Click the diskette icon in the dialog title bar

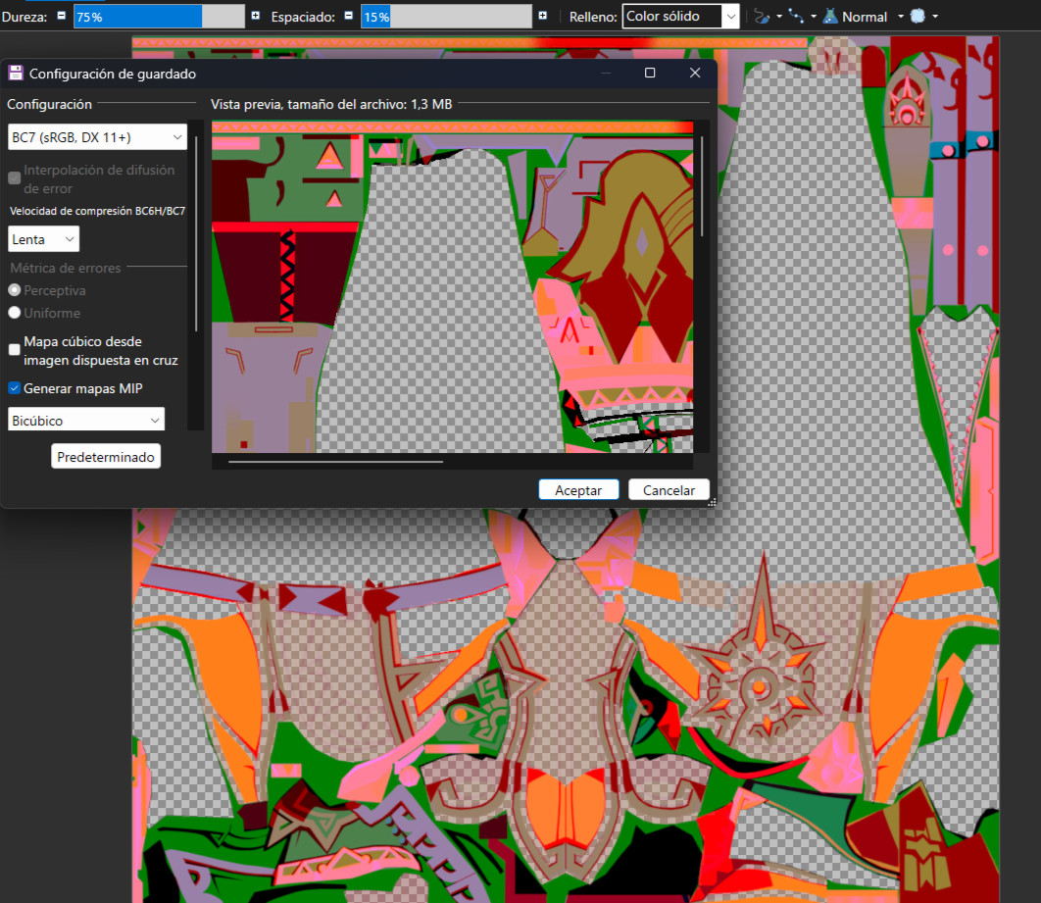[15, 73]
